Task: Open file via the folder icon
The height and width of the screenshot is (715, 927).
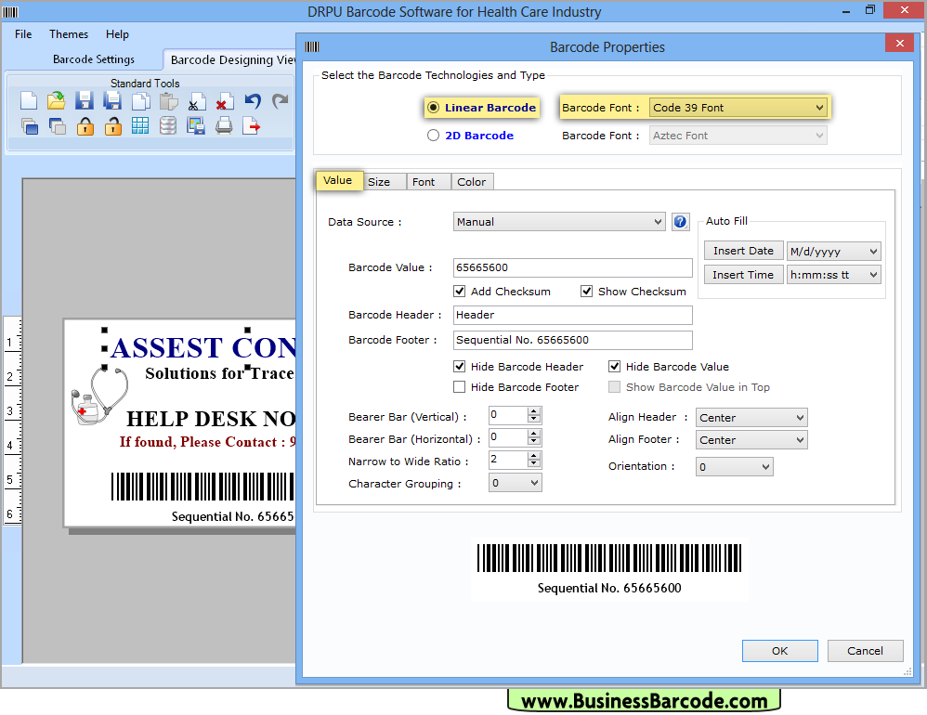Action: [56, 101]
